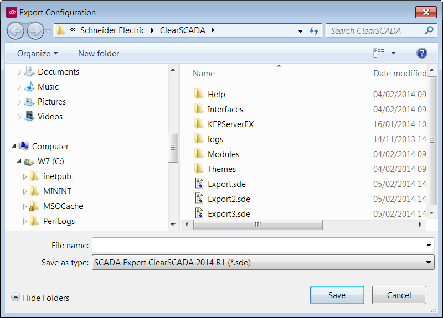Open the Organize menu
This screenshot has height=318, width=443.
tap(37, 54)
